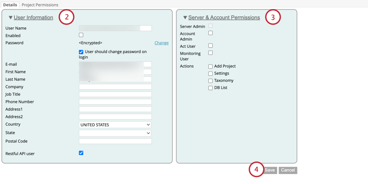
Task: Tick the Taxonomy action checkbox
Action: click(x=210, y=81)
